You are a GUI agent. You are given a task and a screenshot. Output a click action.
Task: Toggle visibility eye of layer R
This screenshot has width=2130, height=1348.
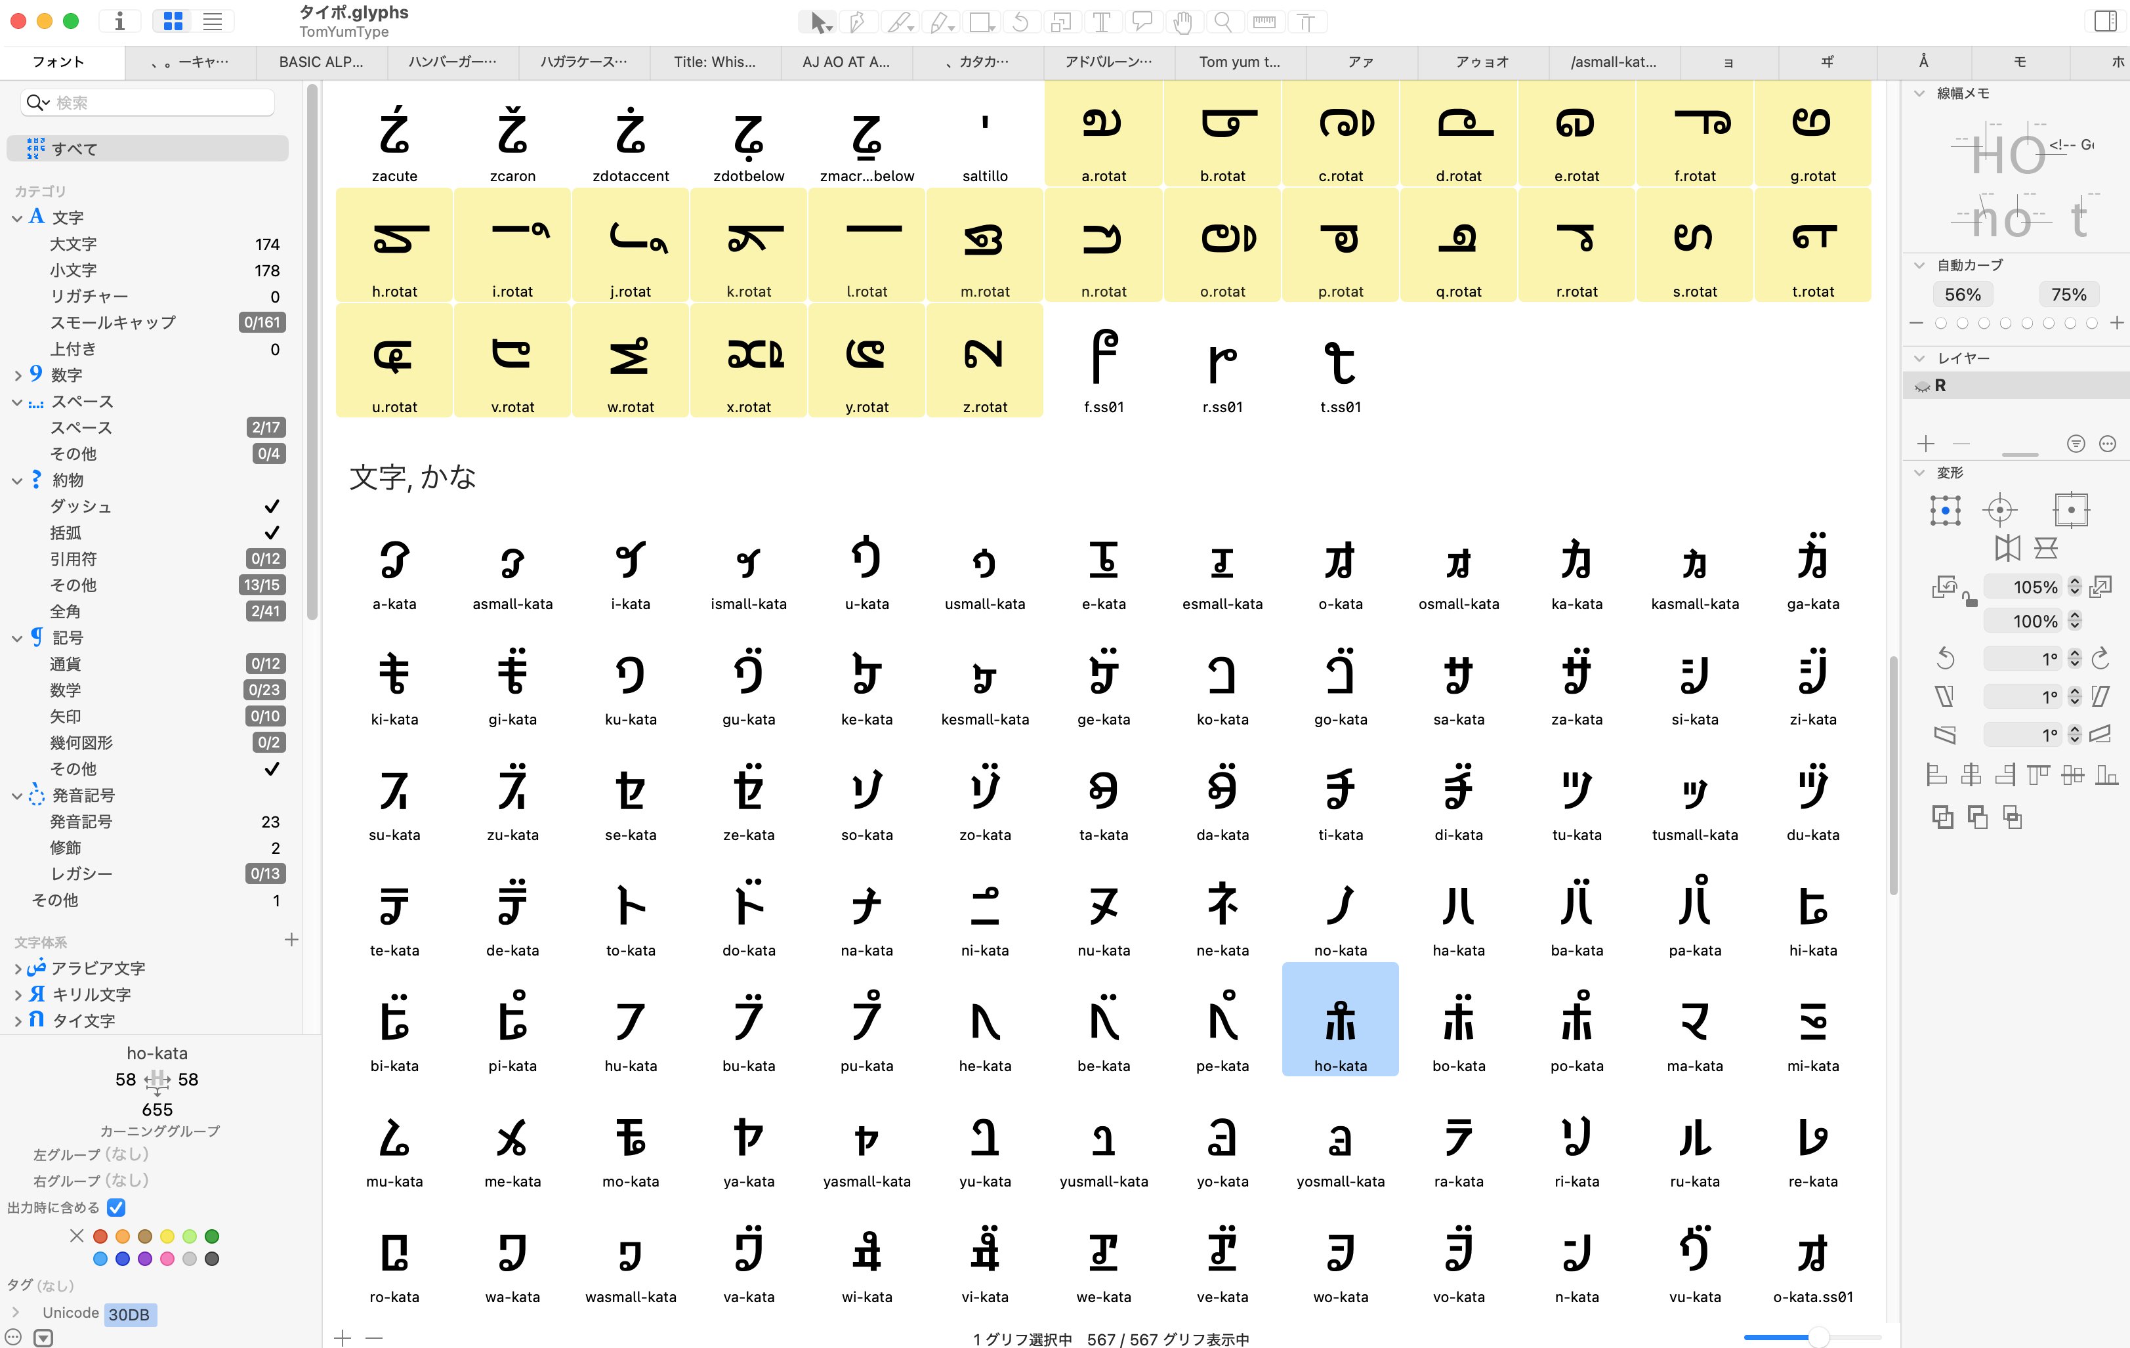pyautogui.click(x=1921, y=387)
